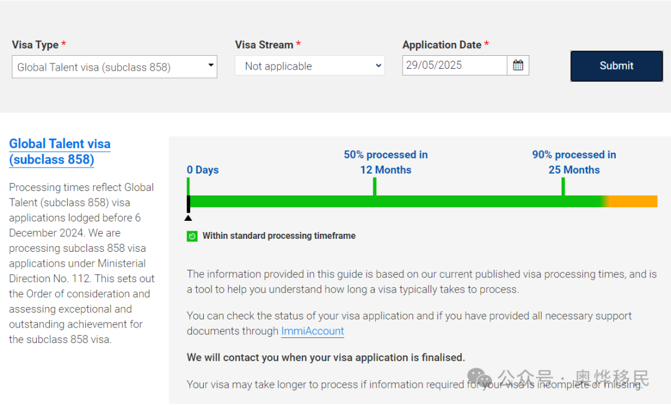Open the Global Talent visa heading link
Screen dimensions: 671x405
tap(60, 151)
